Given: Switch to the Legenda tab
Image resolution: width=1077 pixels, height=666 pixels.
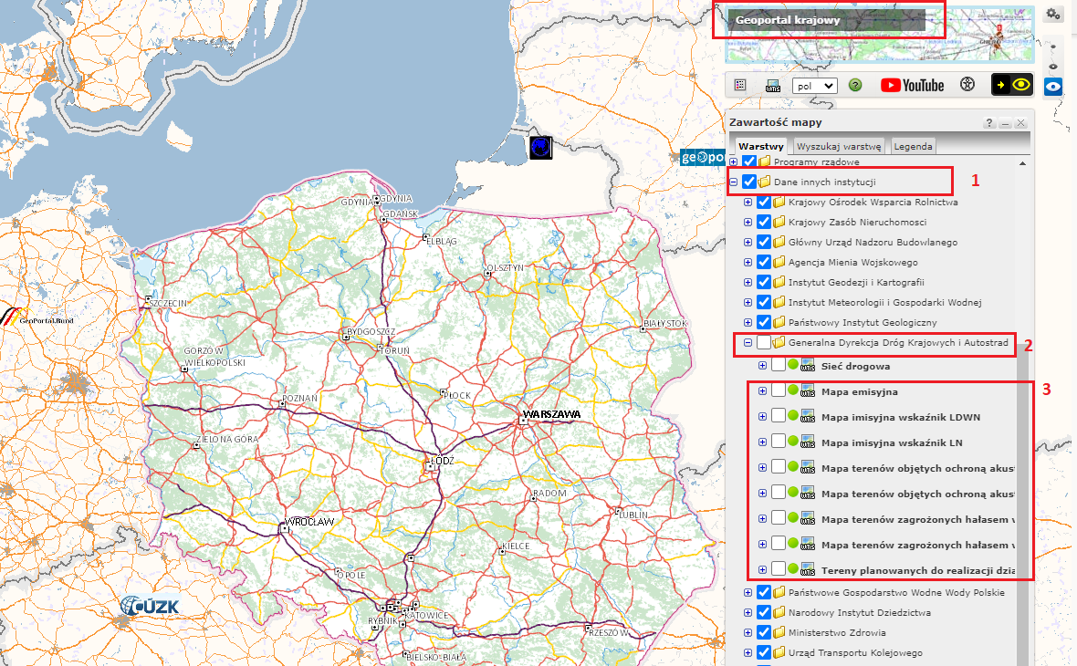Looking at the screenshot, I should tap(913, 146).
